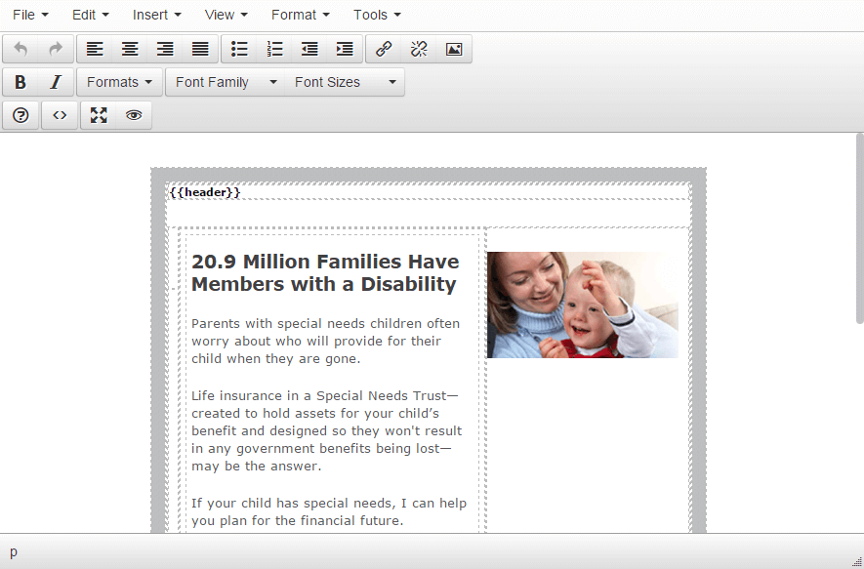Click the bulleted list icon
This screenshot has height=569, width=864.
239,48
